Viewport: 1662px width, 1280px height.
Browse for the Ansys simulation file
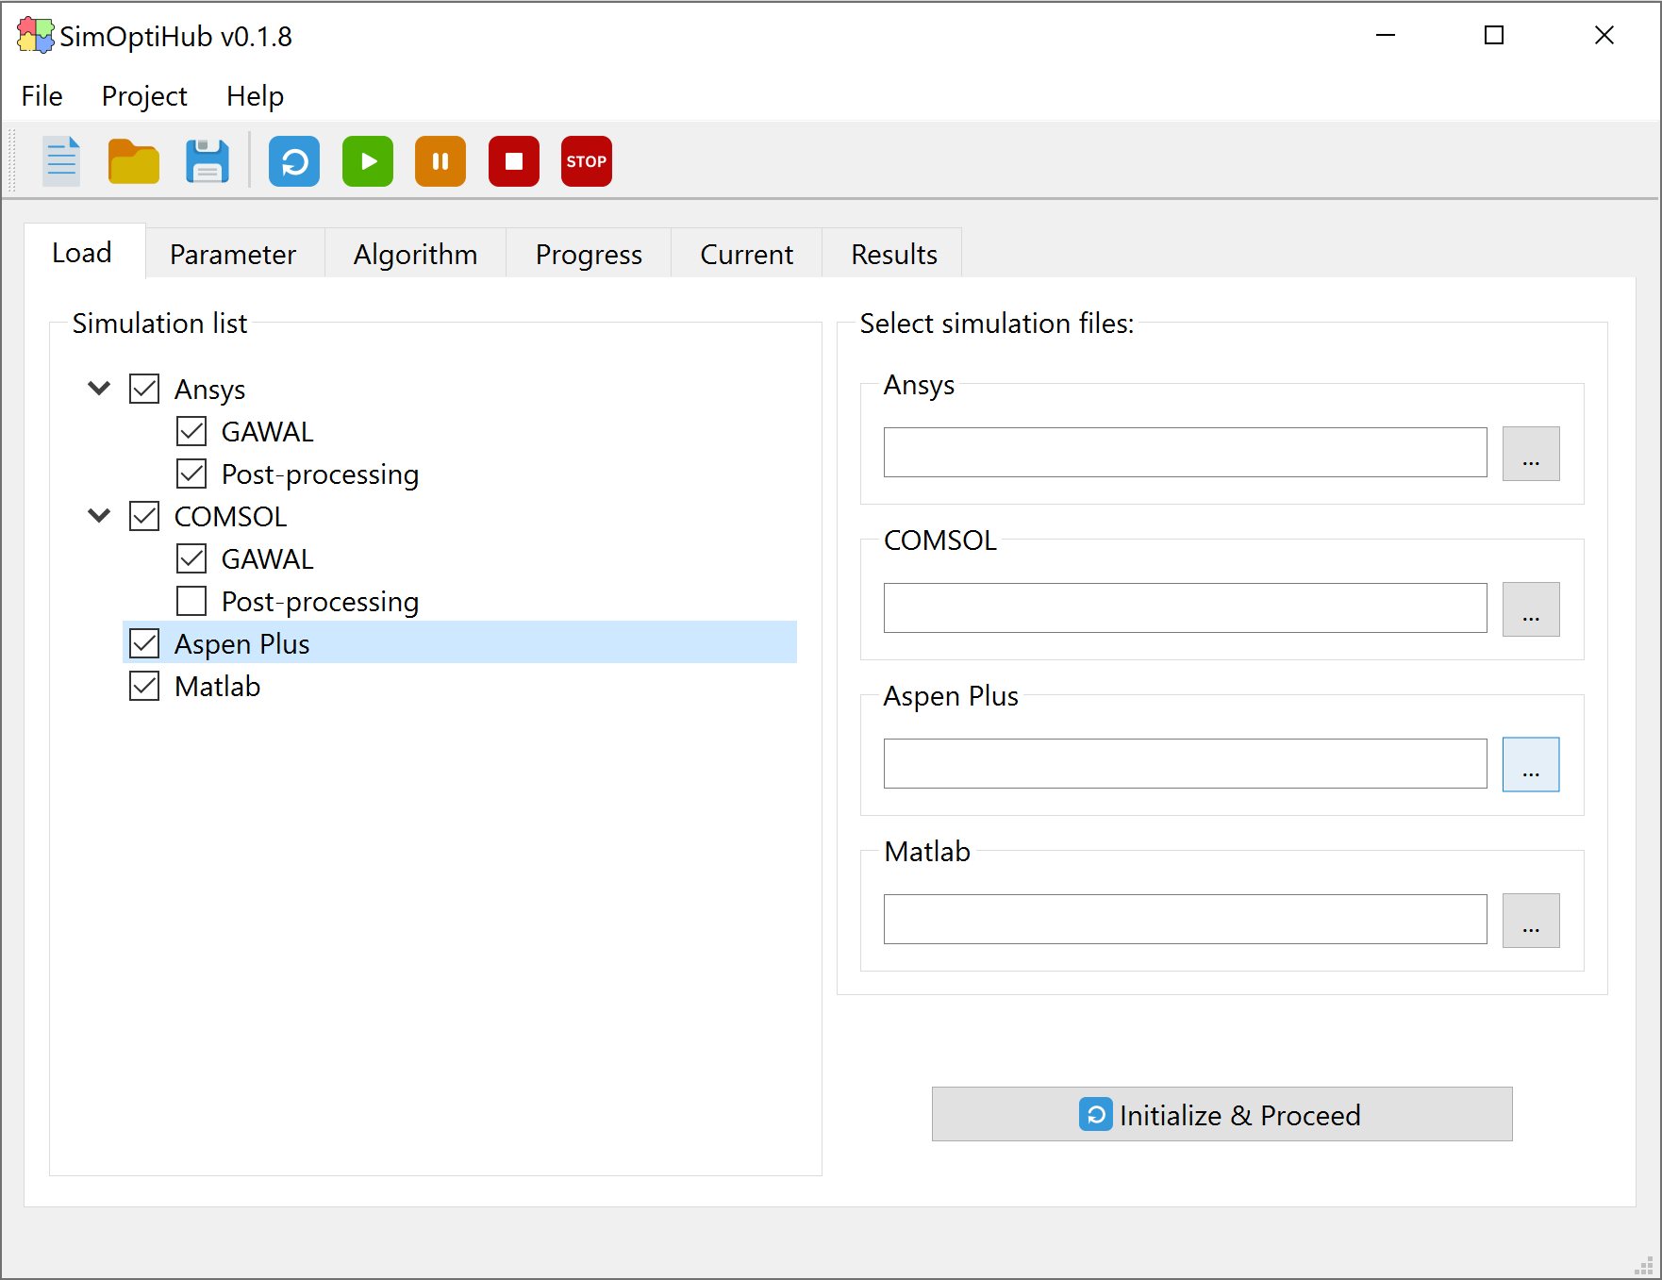pos(1530,453)
